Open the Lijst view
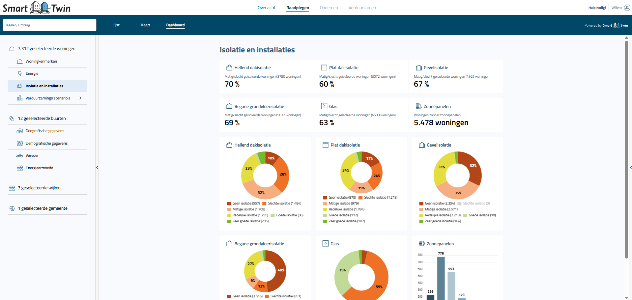This screenshot has width=632, height=300. (116, 25)
